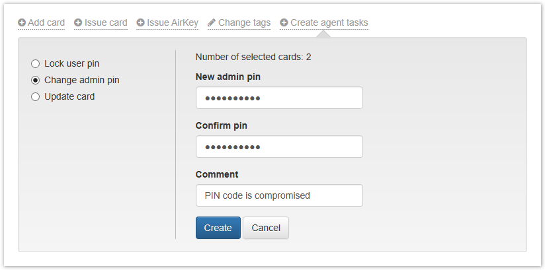The image size is (545, 270).
Task: Click into the Comment text field
Action: tap(279, 195)
